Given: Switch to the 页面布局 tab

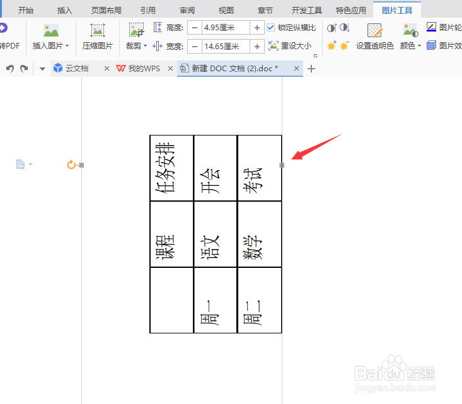Looking at the screenshot, I should (x=107, y=11).
